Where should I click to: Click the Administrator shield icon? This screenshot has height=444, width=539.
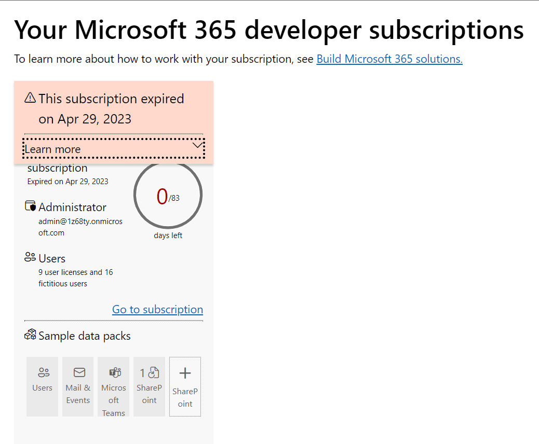[30, 206]
